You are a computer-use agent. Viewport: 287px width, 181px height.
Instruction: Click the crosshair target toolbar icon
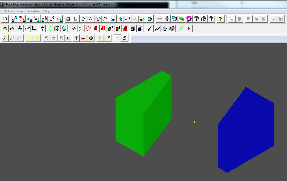[x=73, y=28]
